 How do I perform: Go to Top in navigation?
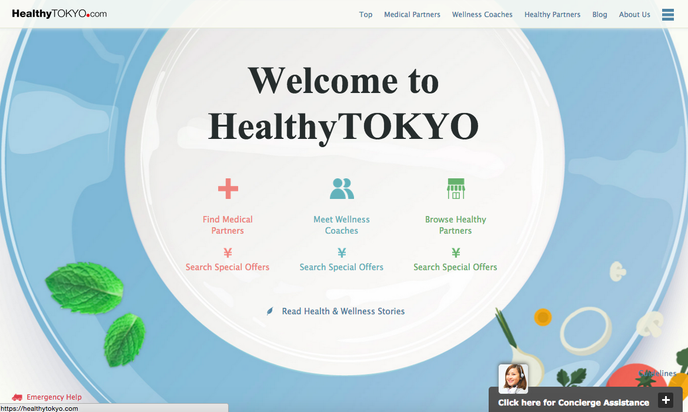coord(366,15)
